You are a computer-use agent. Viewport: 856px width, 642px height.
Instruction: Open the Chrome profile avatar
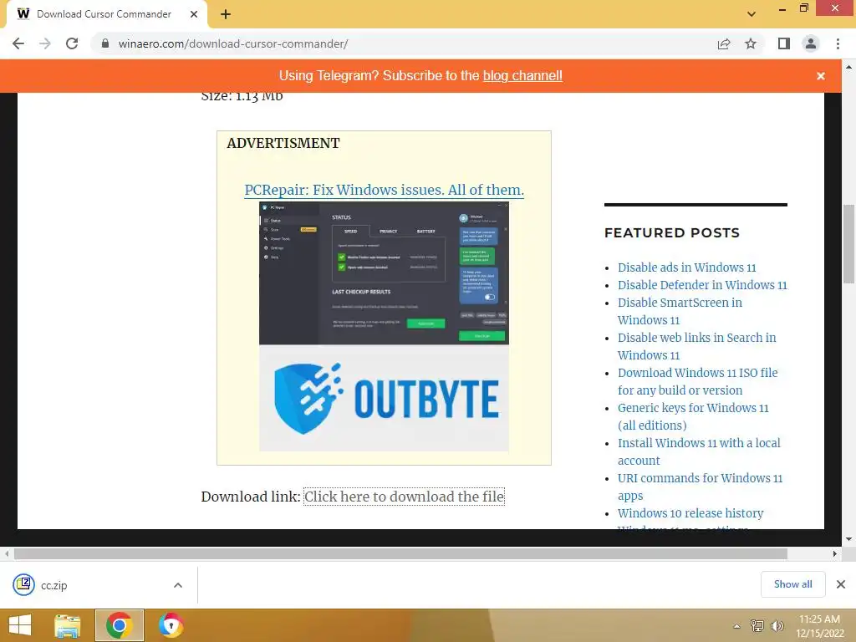[x=811, y=43]
